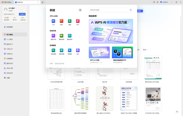The height and width of the screenshot is (116, 183).
Task: Select 热门精选 category in sidebar
Action: (x=15, y=34)
